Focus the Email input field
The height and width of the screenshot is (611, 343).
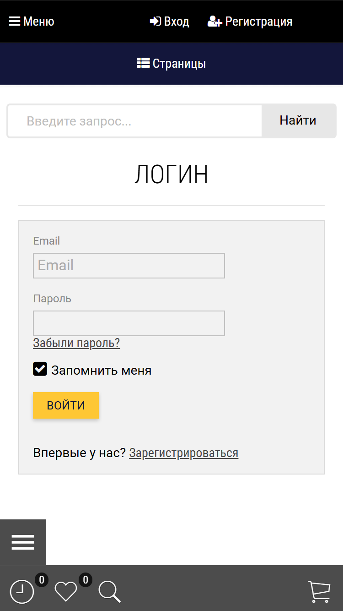click(129, 266)
